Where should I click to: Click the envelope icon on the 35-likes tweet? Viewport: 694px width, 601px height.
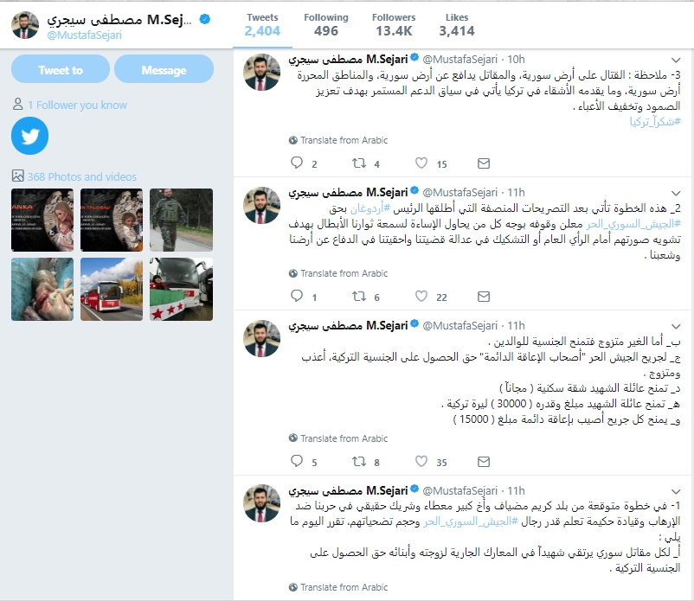(x=484, y=462)
